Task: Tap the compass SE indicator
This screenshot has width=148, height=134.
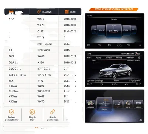Action: [x=138, y=54]
